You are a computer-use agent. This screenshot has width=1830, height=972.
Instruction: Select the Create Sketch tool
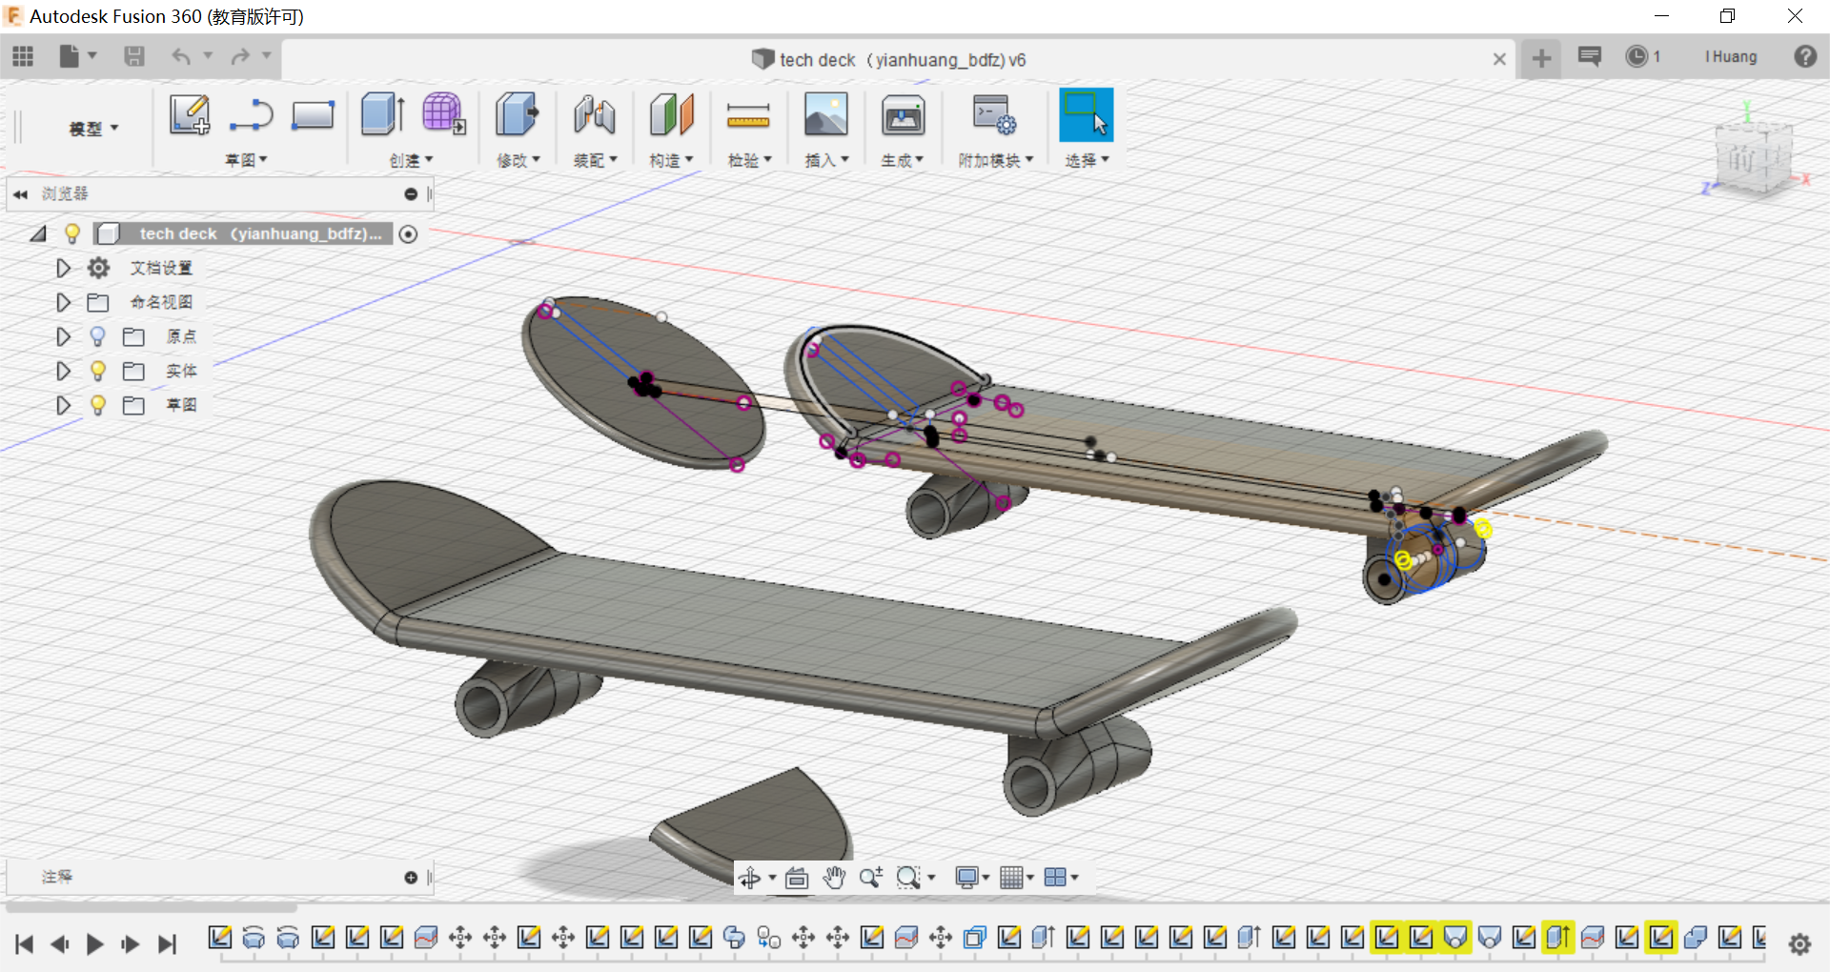(189, 114)
